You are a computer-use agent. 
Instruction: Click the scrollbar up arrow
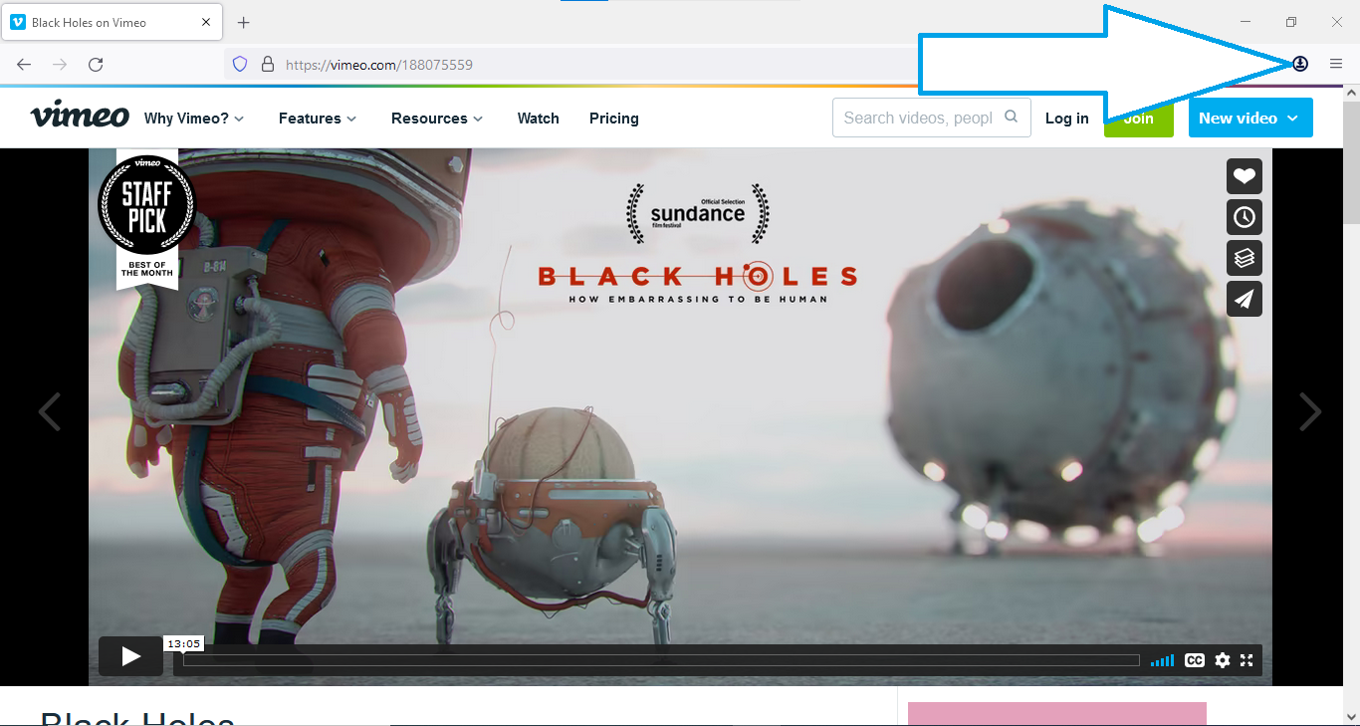(1351, 93)
